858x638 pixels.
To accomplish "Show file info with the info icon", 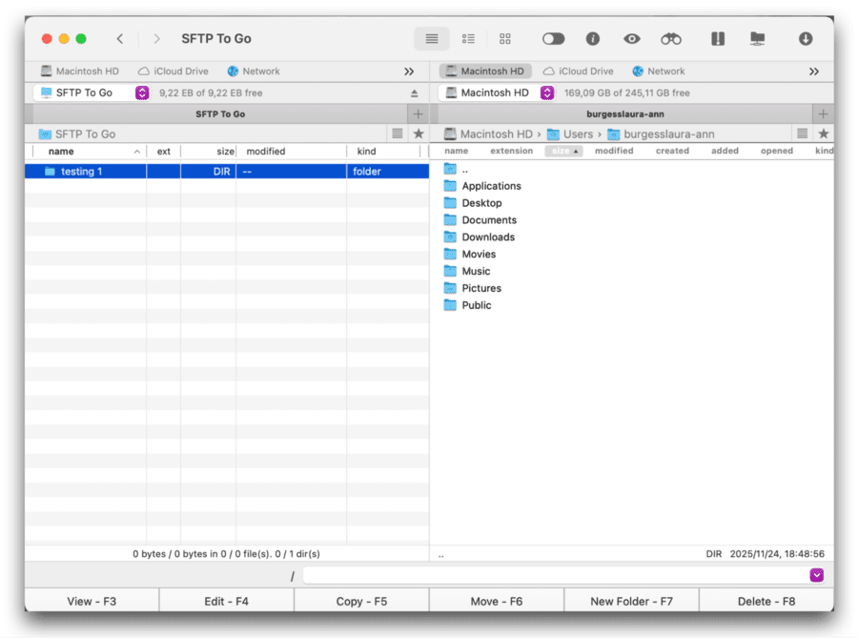I will (x=592, y=38).
